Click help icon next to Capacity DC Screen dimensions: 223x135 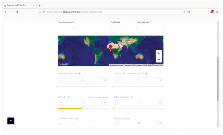click(146, 74)
